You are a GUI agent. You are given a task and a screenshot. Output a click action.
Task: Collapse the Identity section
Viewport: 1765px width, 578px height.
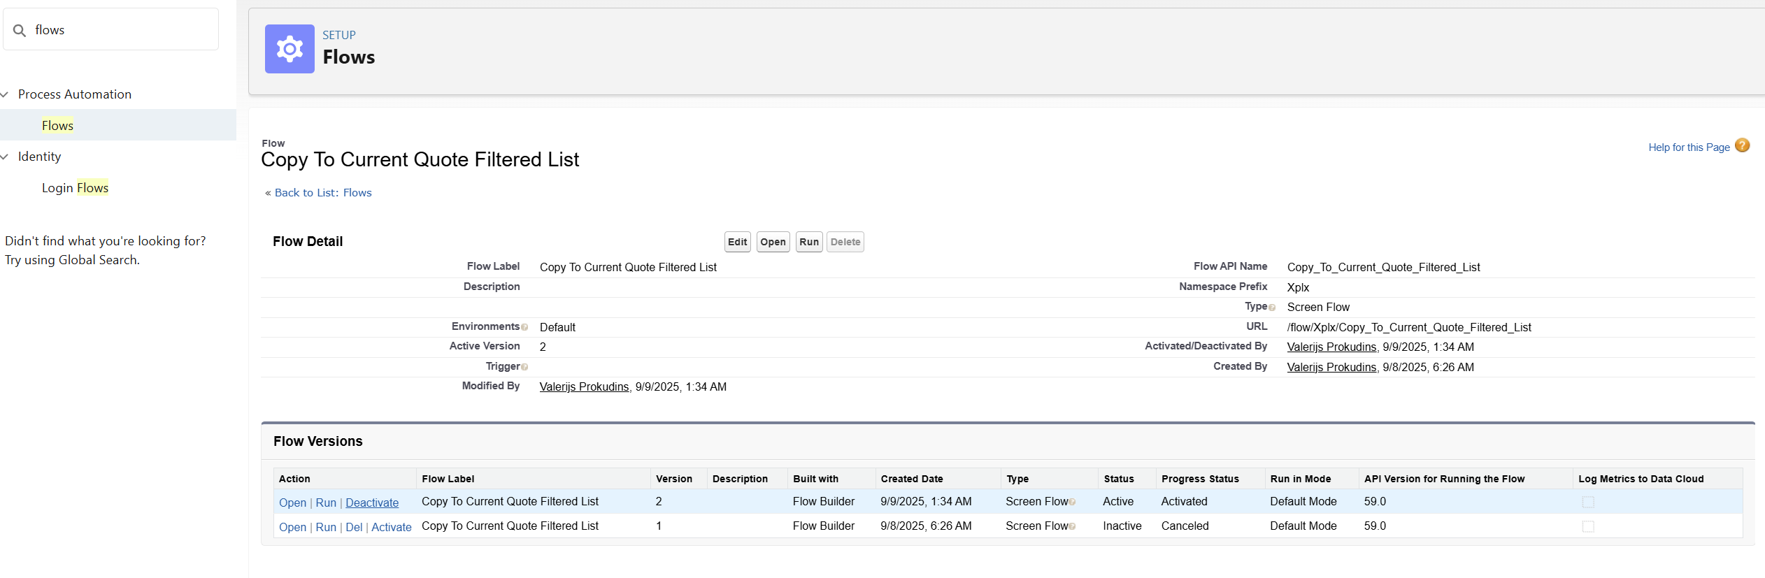tap(5, 157)
